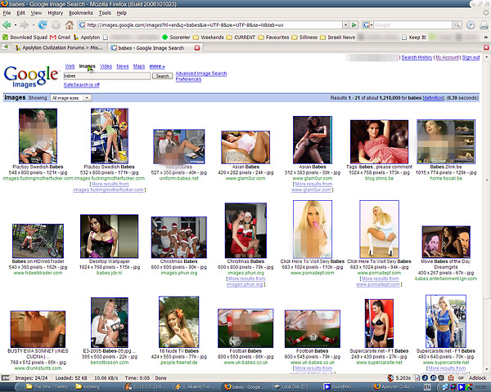Screen dimensions: 491x392
Task: Open the Bookmarks menu
Action: pyautogui.click(x=81, y=14)
